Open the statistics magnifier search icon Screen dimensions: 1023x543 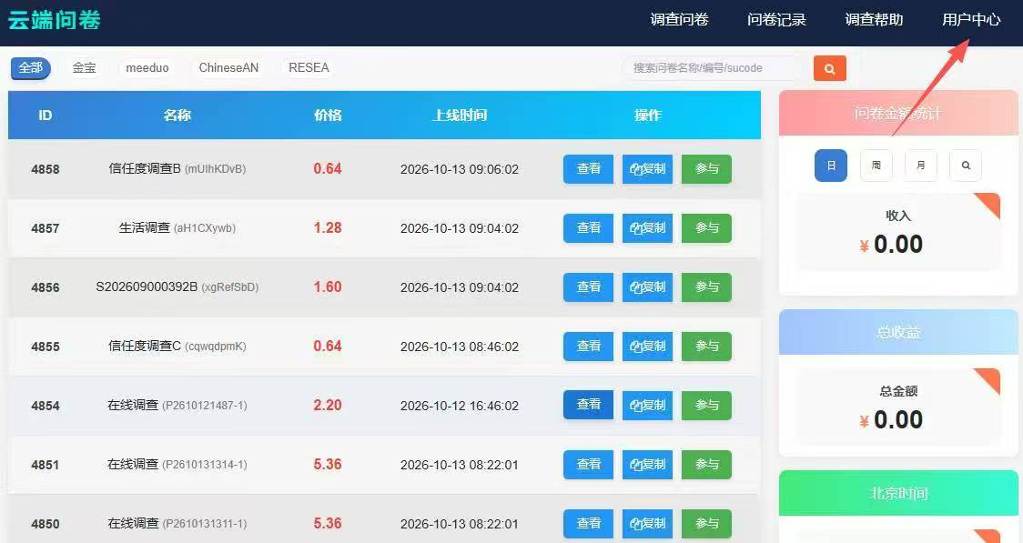[966, 166]
